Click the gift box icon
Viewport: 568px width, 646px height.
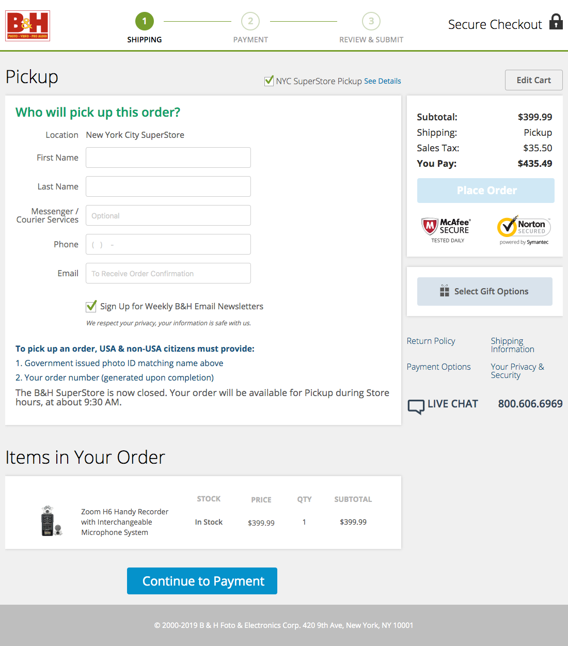pyautogui.click(x=444, y=291)
